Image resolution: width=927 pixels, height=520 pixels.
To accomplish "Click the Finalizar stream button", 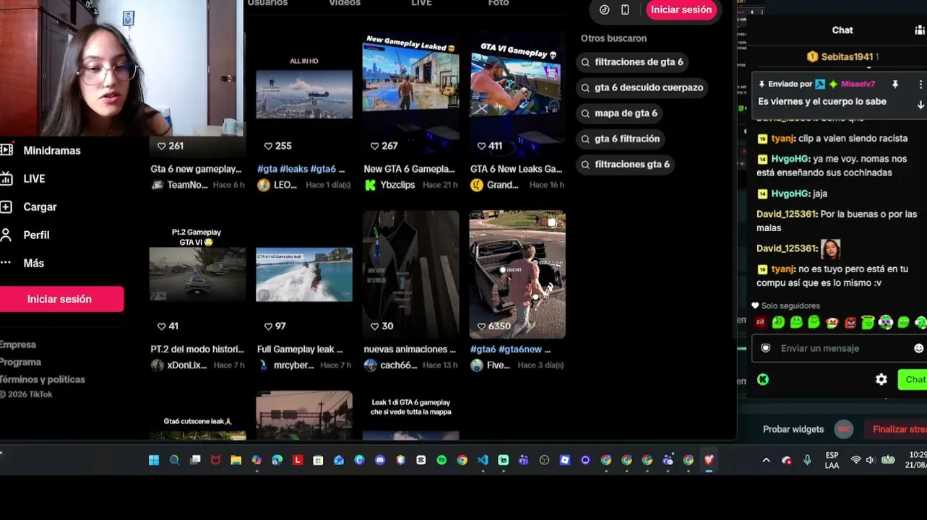I will [x=895, y=429].
